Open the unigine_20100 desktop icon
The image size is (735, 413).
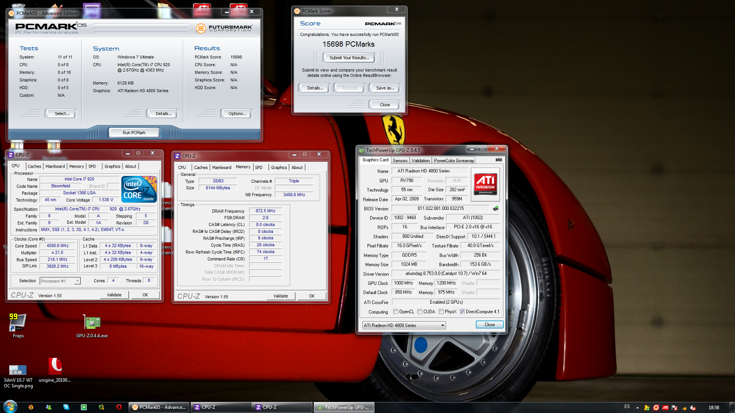pyautogui.click(x=55, y=370)
